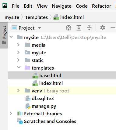
Task: Collapse the templates folder
Action: point(19,67)
